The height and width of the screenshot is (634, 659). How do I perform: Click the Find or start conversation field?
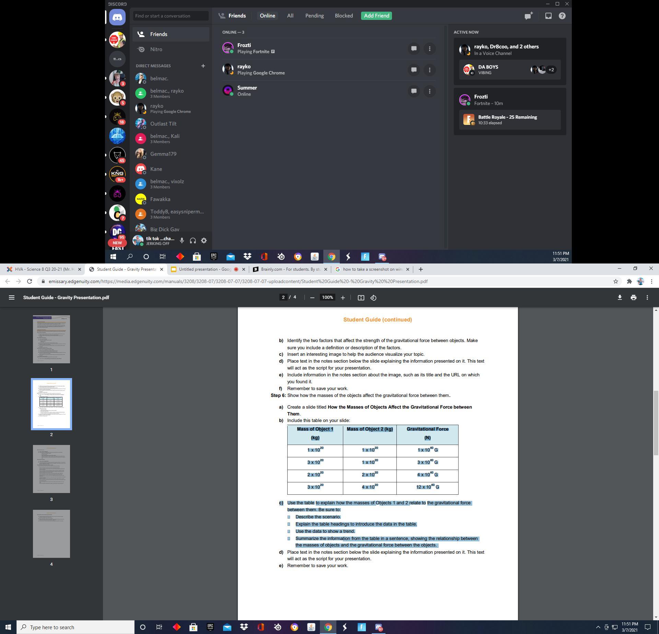(x=171, y=16)
